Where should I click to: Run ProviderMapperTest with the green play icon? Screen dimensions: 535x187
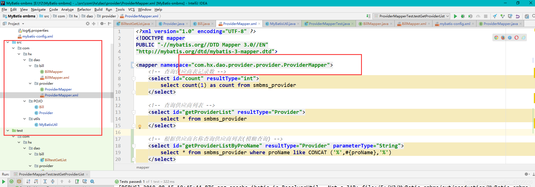[x=455, y=16]
